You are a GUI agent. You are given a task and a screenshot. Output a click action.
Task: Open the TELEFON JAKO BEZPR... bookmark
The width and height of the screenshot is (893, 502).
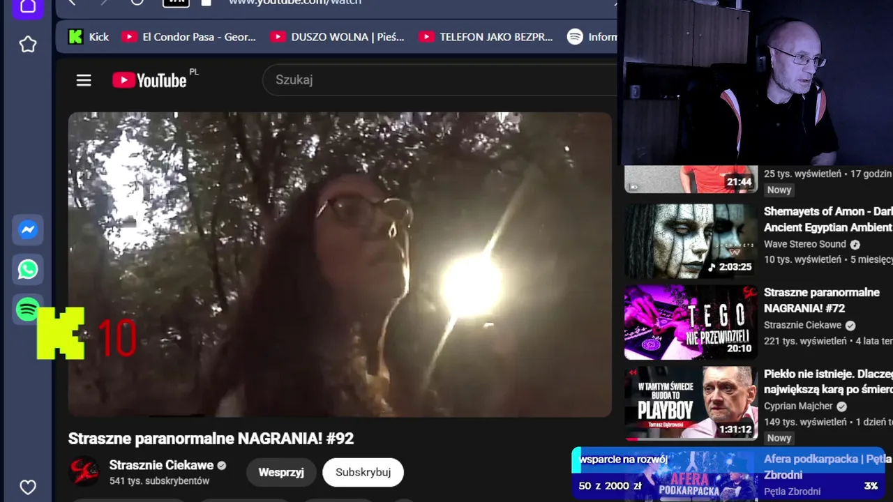pos(486,37)
